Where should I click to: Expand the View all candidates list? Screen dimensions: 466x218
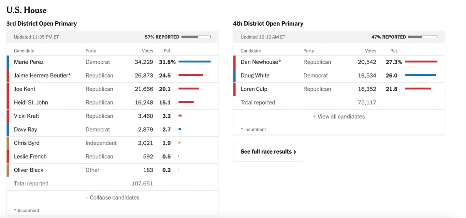tap(339, 116)
